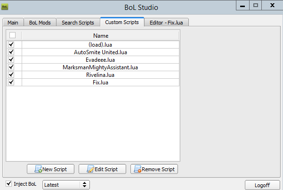Open the BoL Mods tab
Screen dimensions: 283x190
tap(40, 23)
